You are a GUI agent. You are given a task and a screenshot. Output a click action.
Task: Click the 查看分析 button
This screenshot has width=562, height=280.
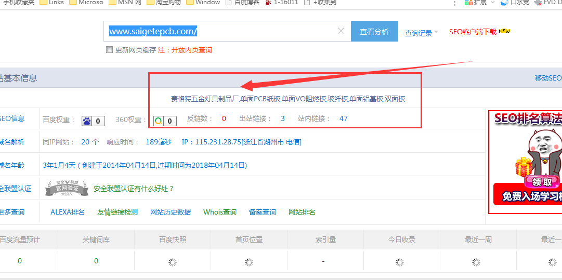[374, 31]
